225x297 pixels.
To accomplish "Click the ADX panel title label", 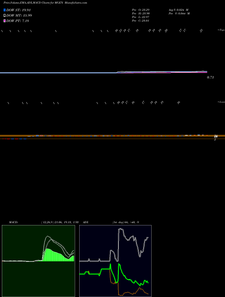I will point(86,222).
